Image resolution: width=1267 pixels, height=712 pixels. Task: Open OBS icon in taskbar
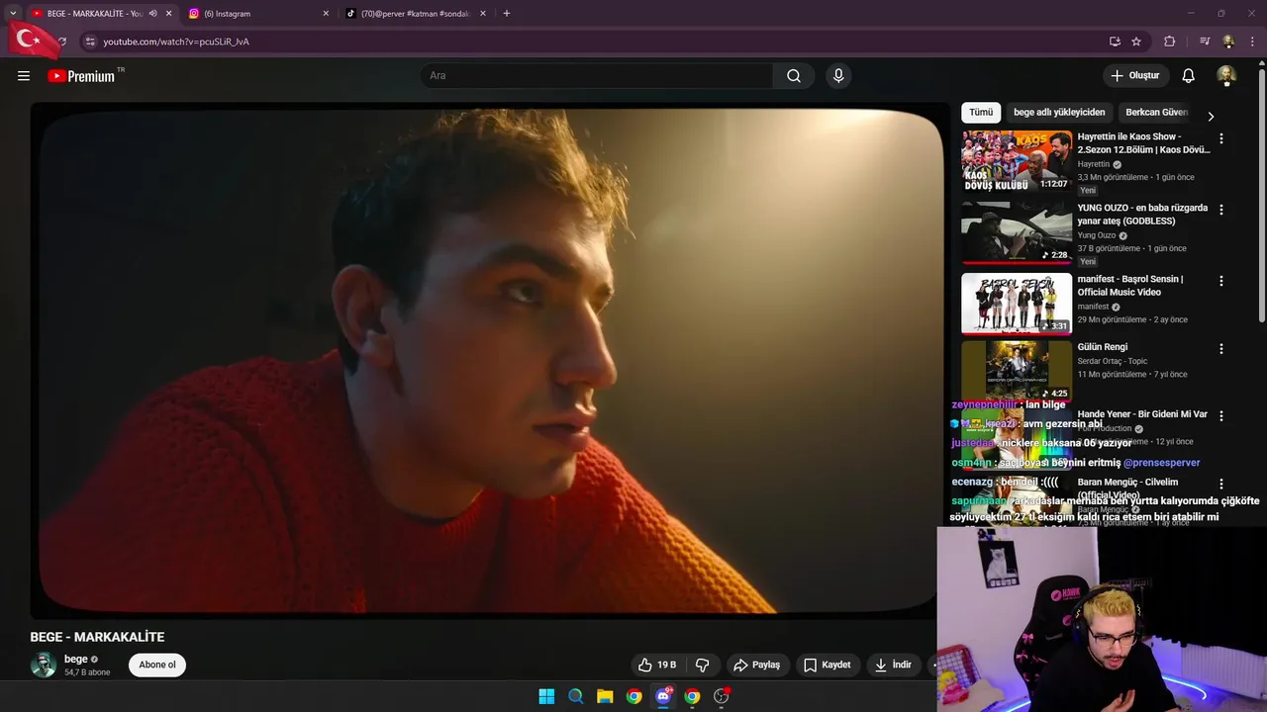tap(722, 696)
